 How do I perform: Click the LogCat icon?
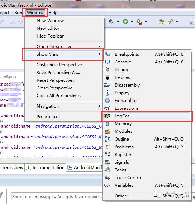point(107,116)
